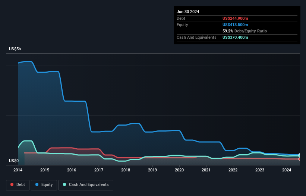306x196 pixels.
Task: Click the blue Equity endpoint marker
Action: [300, 155]
